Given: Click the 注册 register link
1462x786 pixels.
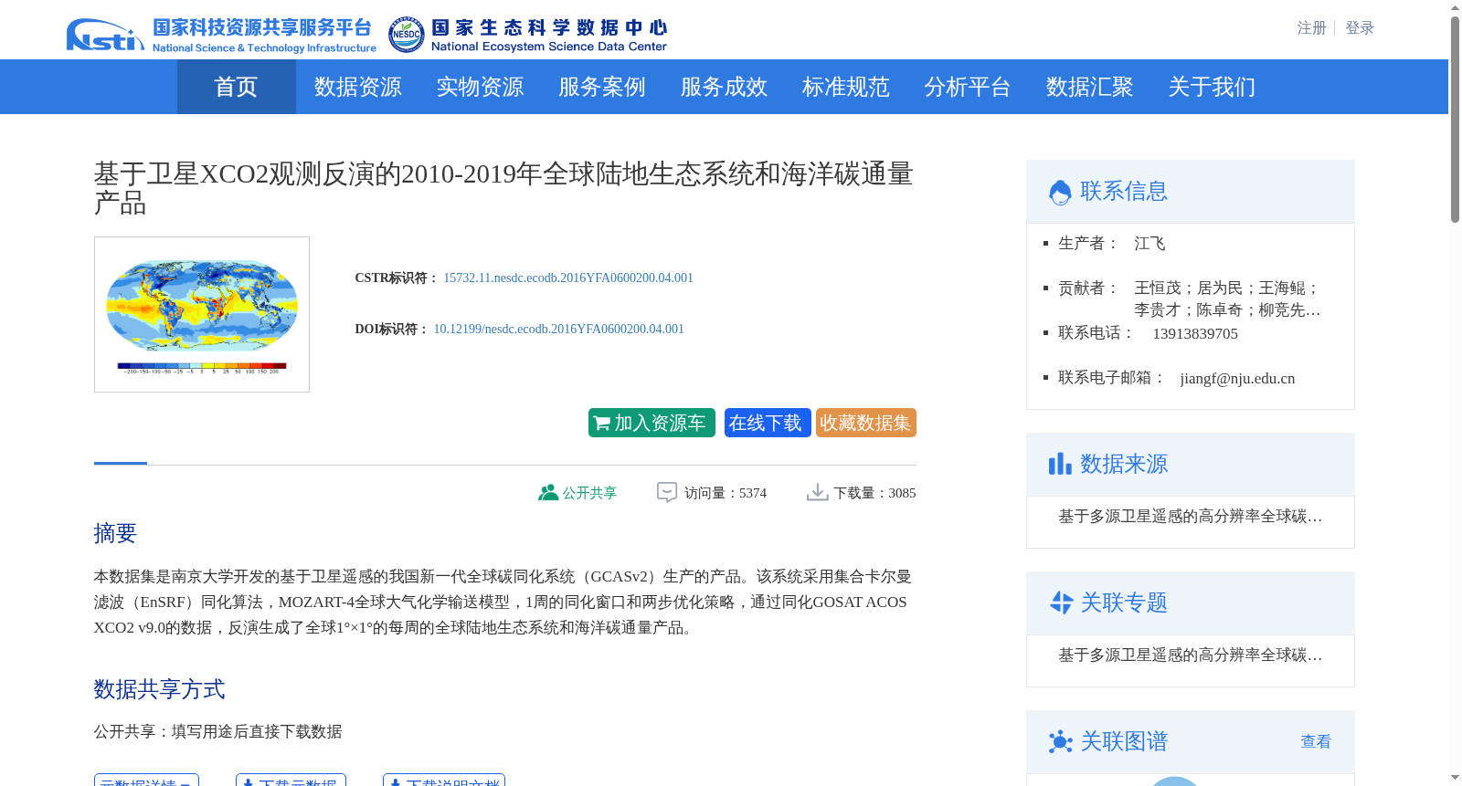Looking at the screenshot, I should [1311, 27].
